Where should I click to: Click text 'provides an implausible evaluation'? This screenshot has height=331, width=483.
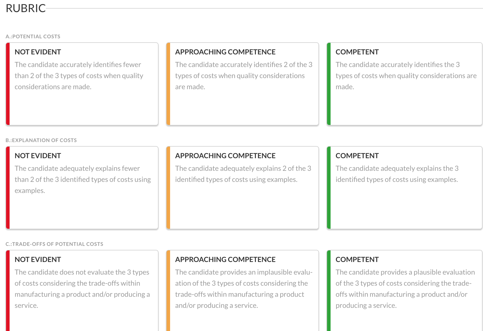(244, 278)
